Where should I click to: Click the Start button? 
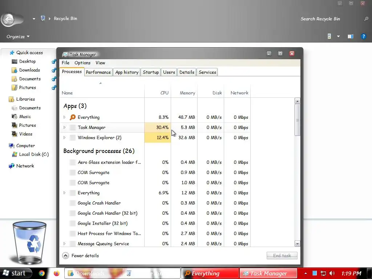click(15, 273)
